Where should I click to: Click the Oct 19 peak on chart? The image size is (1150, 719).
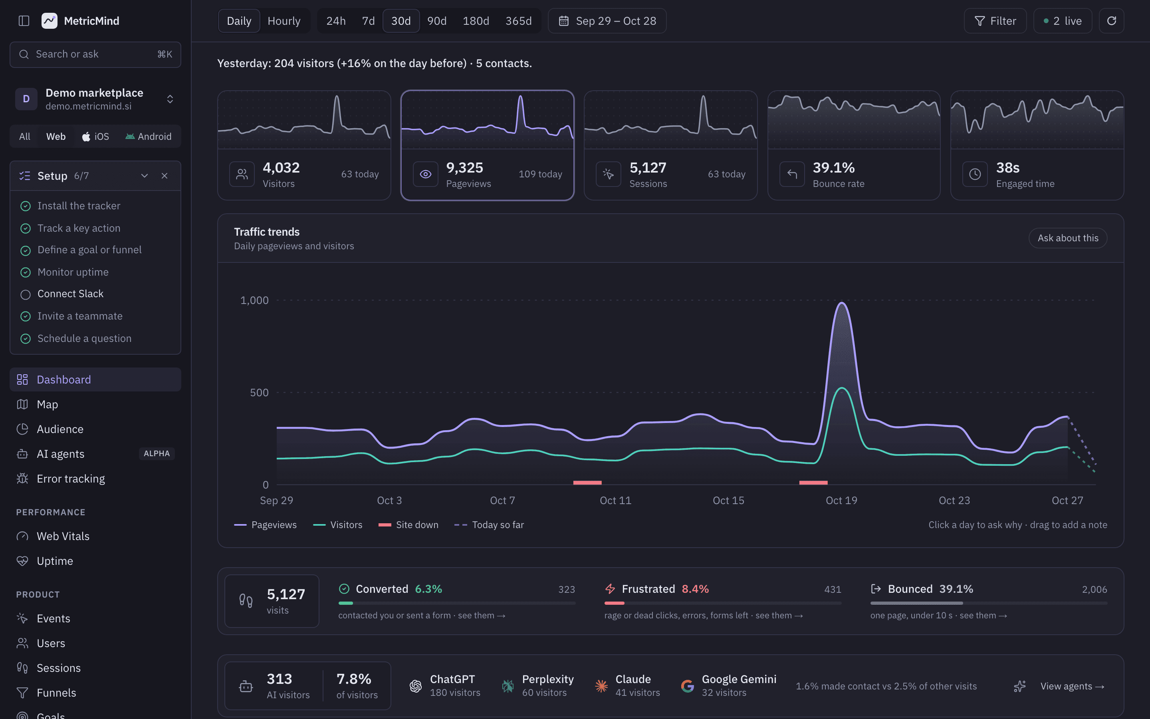[842, 303]
